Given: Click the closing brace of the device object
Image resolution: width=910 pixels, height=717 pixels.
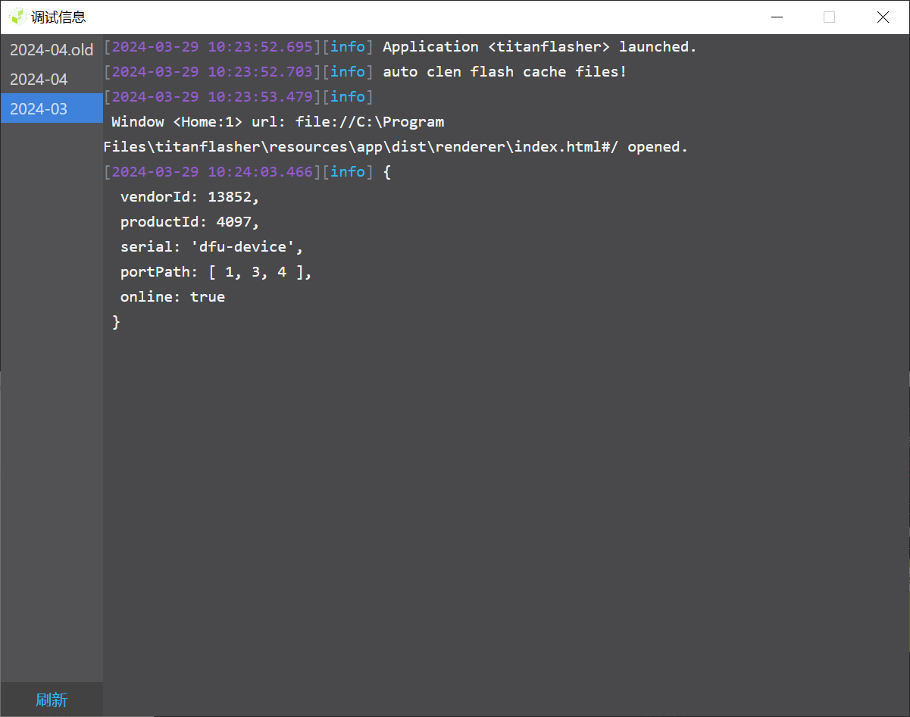Looking at the screenshot, I should pyautogui.click(x=116, y=322).
